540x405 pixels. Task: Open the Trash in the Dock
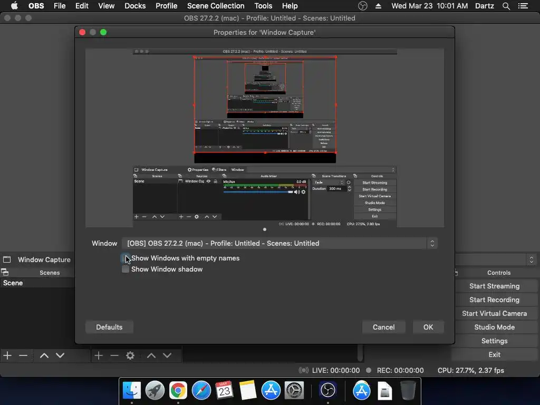click(408, 390)
